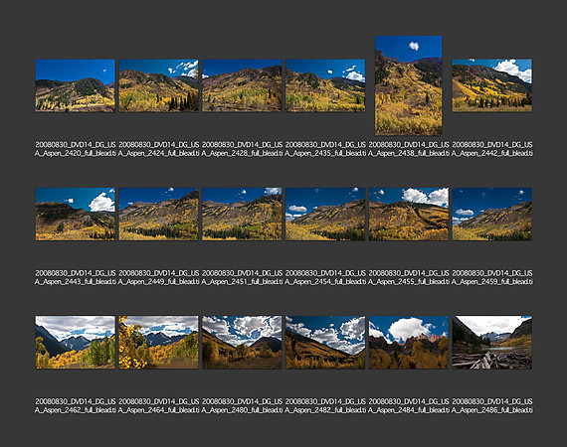This screenshot has width=567, height=447.
Task: Click filename label ending Aspen_2451_full_bleed
Action: 242,277
